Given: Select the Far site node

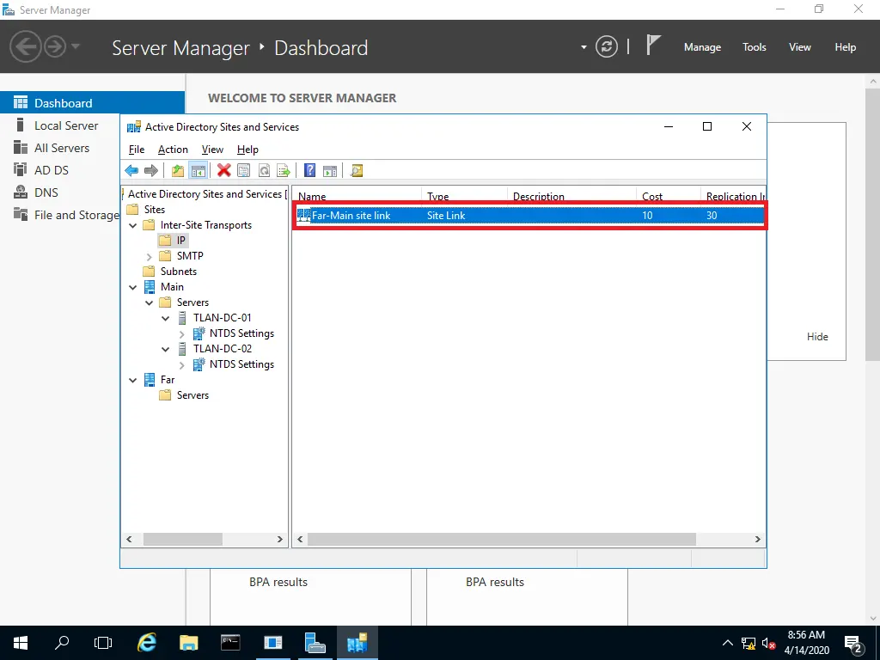Looking at the screenshot, I should click(x=168, y=380).
